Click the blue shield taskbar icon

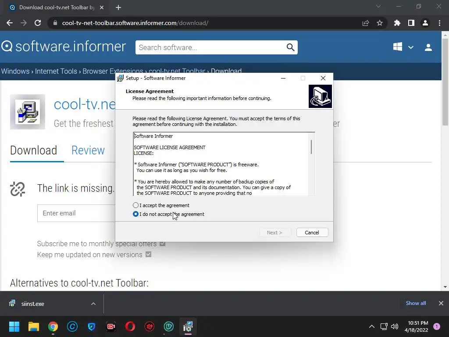tap(91, 326)
